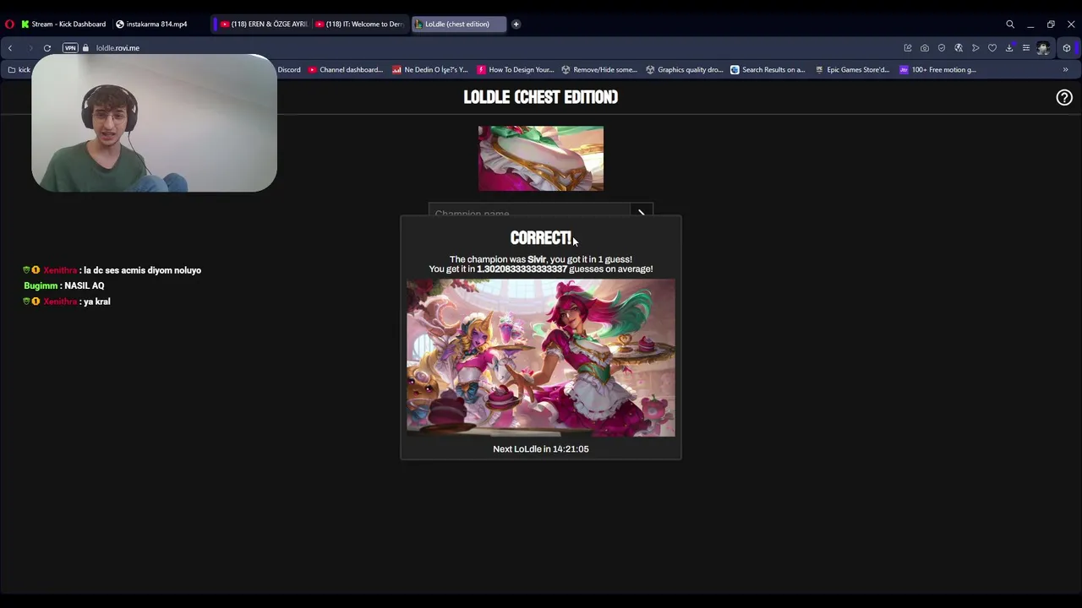Go back to previous page
1082x608 pixels.
pyautogui.click(x=10, y=48)
